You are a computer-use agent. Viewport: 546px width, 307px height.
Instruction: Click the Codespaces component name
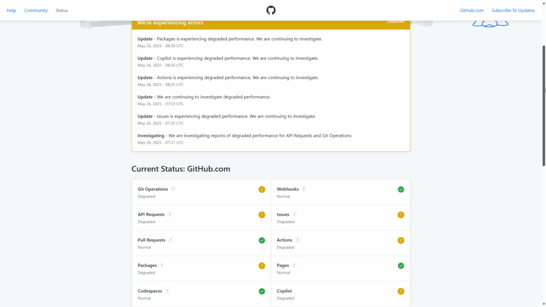click(x=150, y=291)
